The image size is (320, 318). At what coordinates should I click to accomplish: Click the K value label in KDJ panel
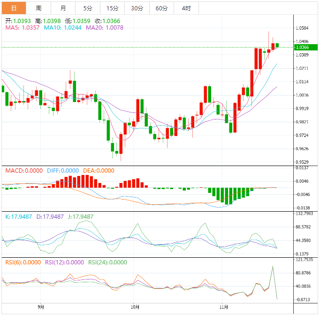(x=18, y=217)
